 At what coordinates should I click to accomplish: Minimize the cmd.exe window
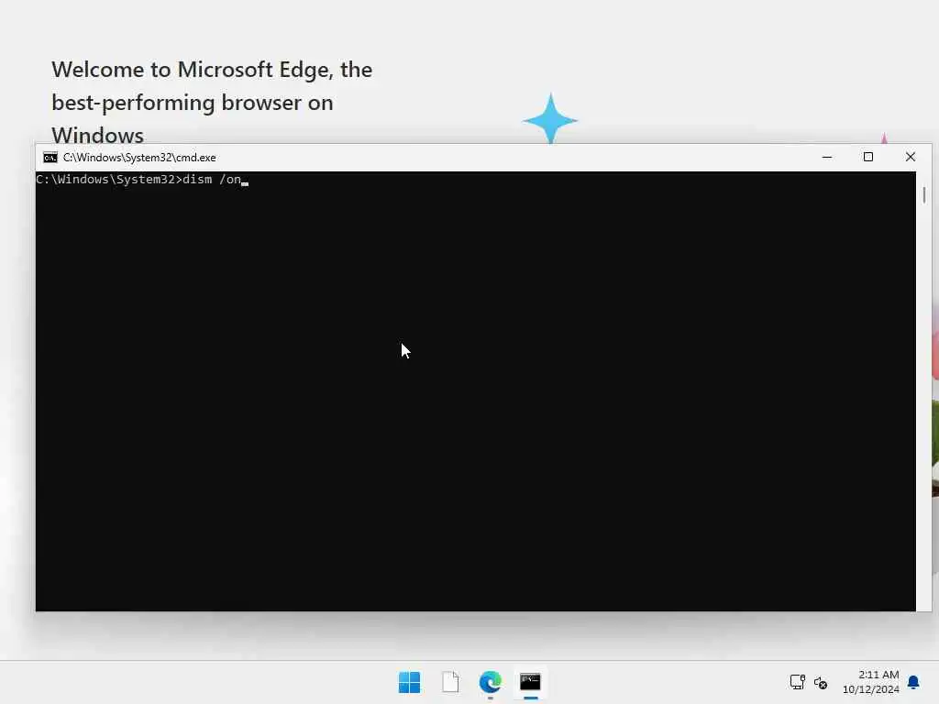point(827,157)
